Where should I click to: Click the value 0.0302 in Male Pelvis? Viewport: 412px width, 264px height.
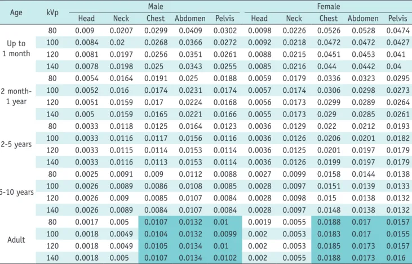point(225,30)
